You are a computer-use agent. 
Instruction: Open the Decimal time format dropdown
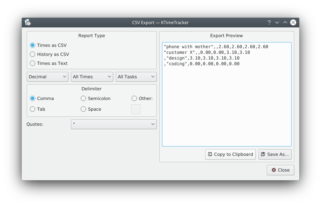coord(48,77)
